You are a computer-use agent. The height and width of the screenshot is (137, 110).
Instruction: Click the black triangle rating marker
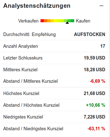(67, 23)
